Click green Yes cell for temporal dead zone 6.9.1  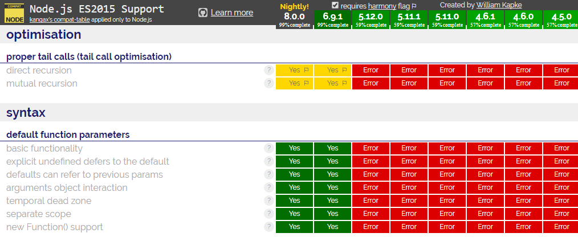(332, 201)
